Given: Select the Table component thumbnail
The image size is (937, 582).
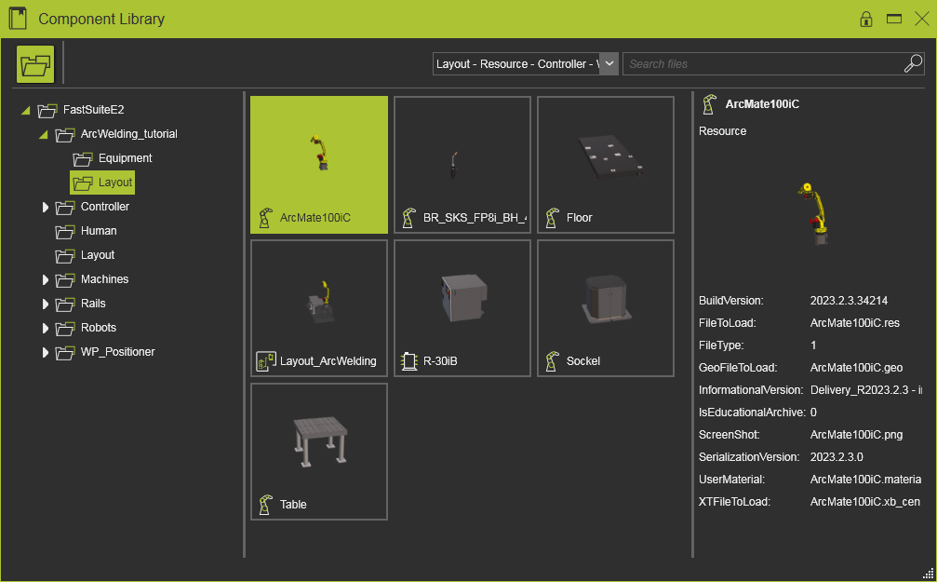Looking at the screenshot, I should pos(319,451).
